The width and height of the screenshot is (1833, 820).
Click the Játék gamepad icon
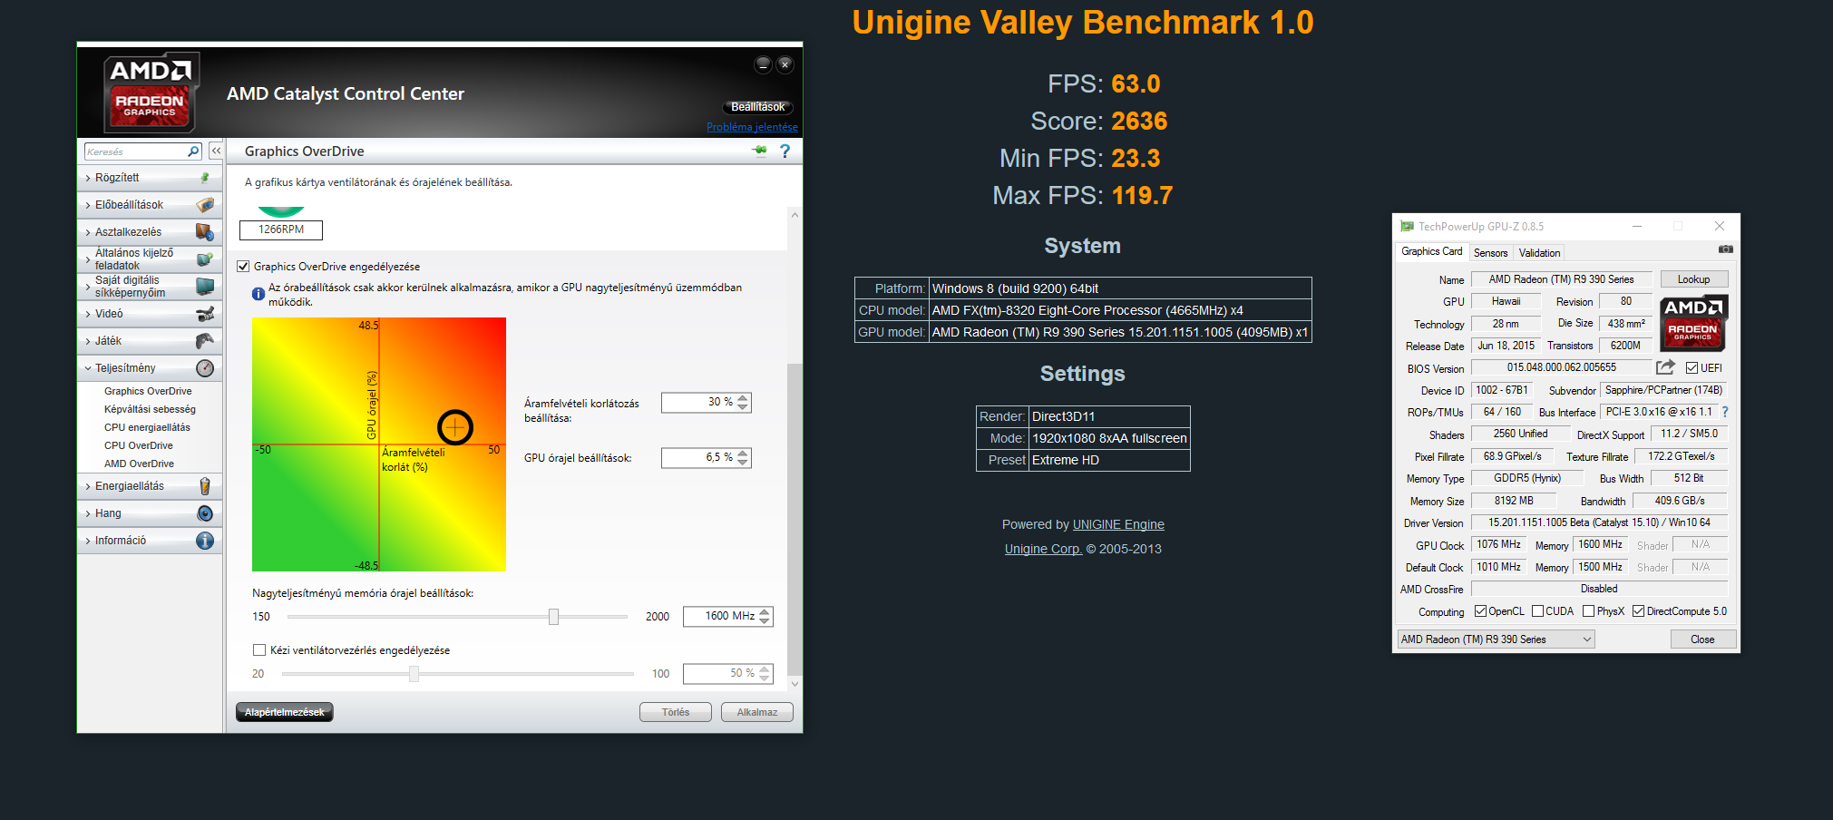click(206, 341)
